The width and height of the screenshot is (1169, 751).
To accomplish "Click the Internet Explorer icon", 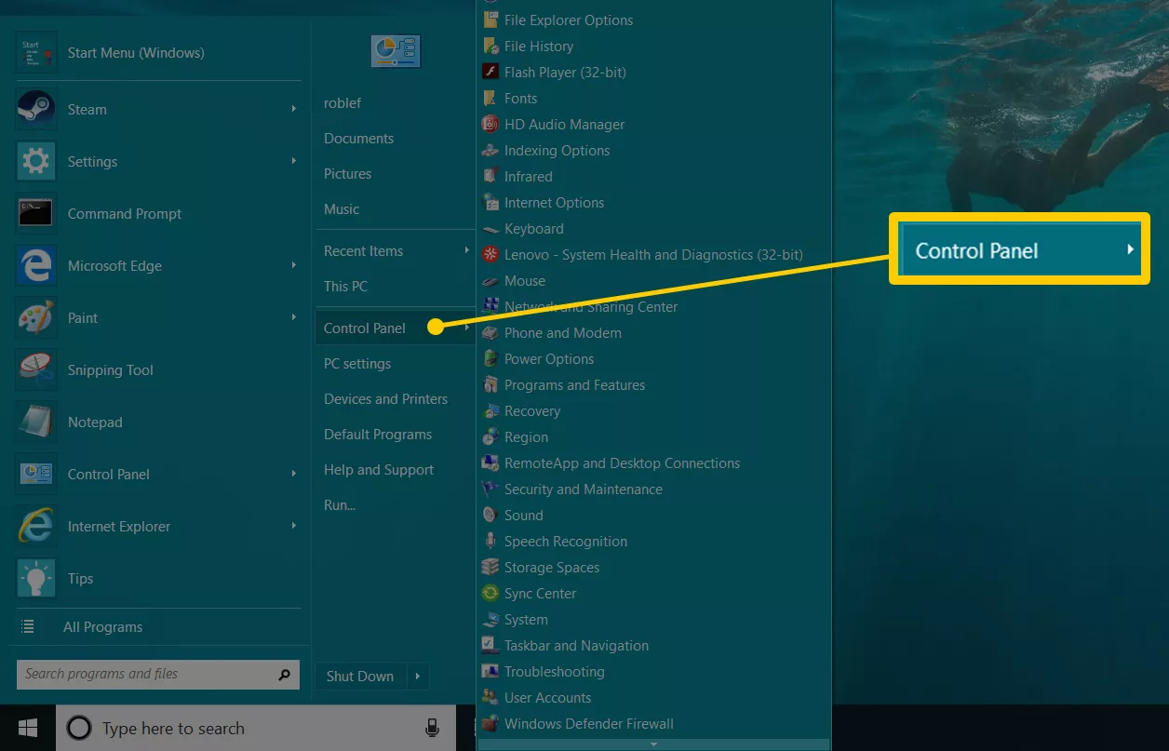I will pyautogui.click(x=36, y=527).
